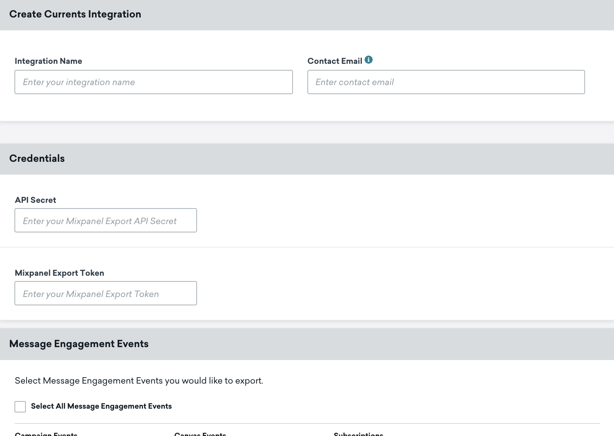Image resolution: width=614 pixels, height=436 pixels.
Task: Click the info icon beside Contact Email
Action: 368,59
